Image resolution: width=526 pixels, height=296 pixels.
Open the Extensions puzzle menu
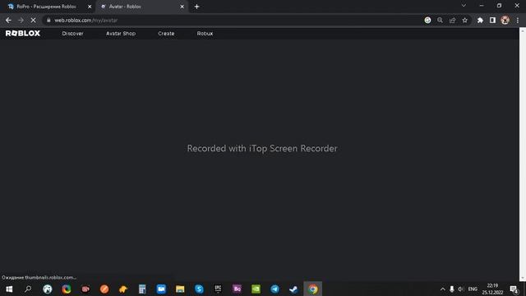(480, 20)
